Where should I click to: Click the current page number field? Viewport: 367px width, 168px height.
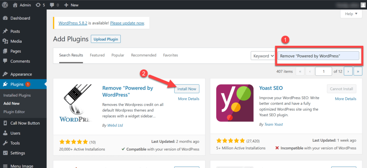324,71
